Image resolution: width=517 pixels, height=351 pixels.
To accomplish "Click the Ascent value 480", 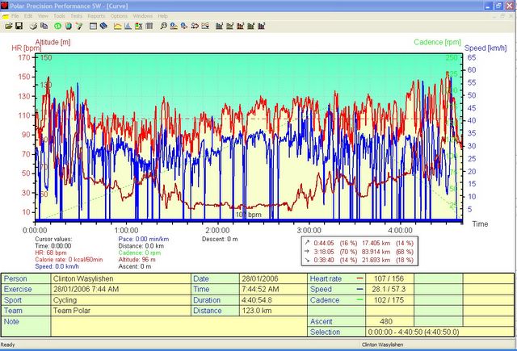I will tap(389, 321).
